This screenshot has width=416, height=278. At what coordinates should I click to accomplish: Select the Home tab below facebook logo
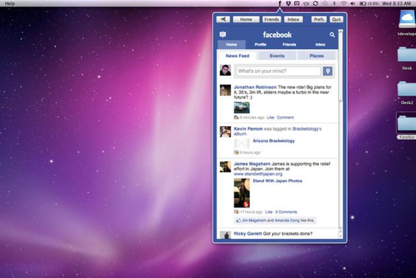[x=231, y=45]
